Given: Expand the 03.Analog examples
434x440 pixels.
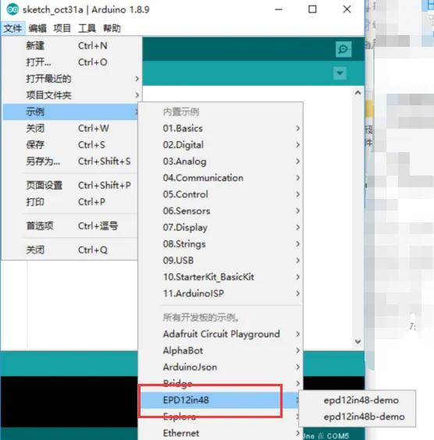Looking at the screenshot, I should (x=221, y=161).
